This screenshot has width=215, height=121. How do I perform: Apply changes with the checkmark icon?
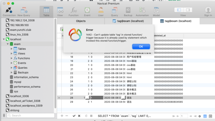[74, 116]
